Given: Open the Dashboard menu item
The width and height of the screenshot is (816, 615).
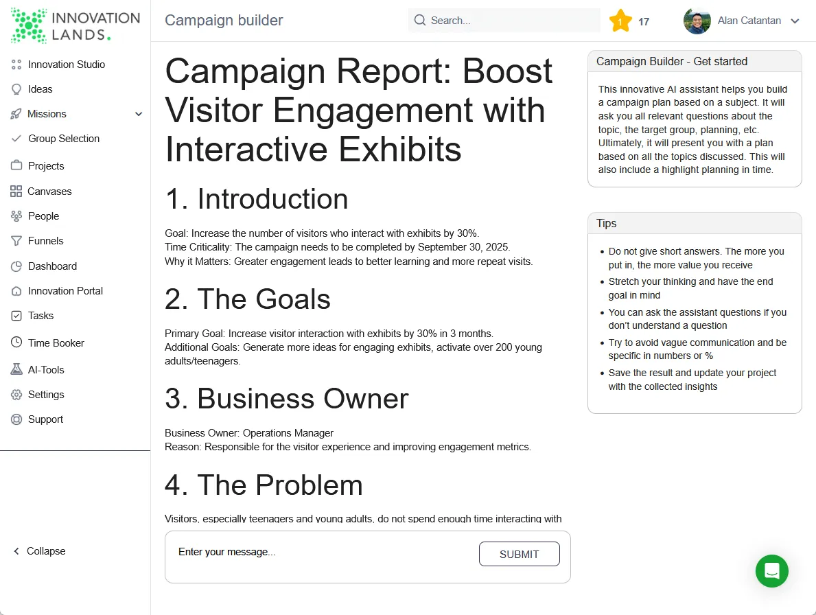Looking at the screenshot, I should tap(52, 266).
